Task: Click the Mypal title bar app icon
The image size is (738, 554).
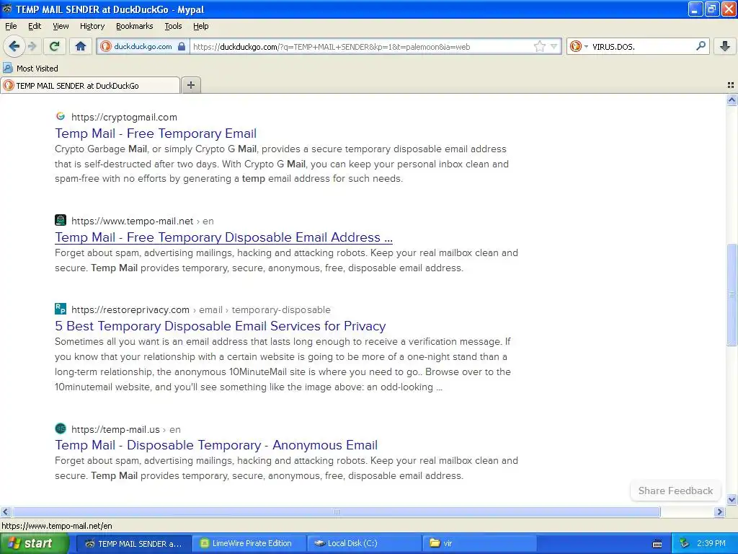Action: [6, 9]
